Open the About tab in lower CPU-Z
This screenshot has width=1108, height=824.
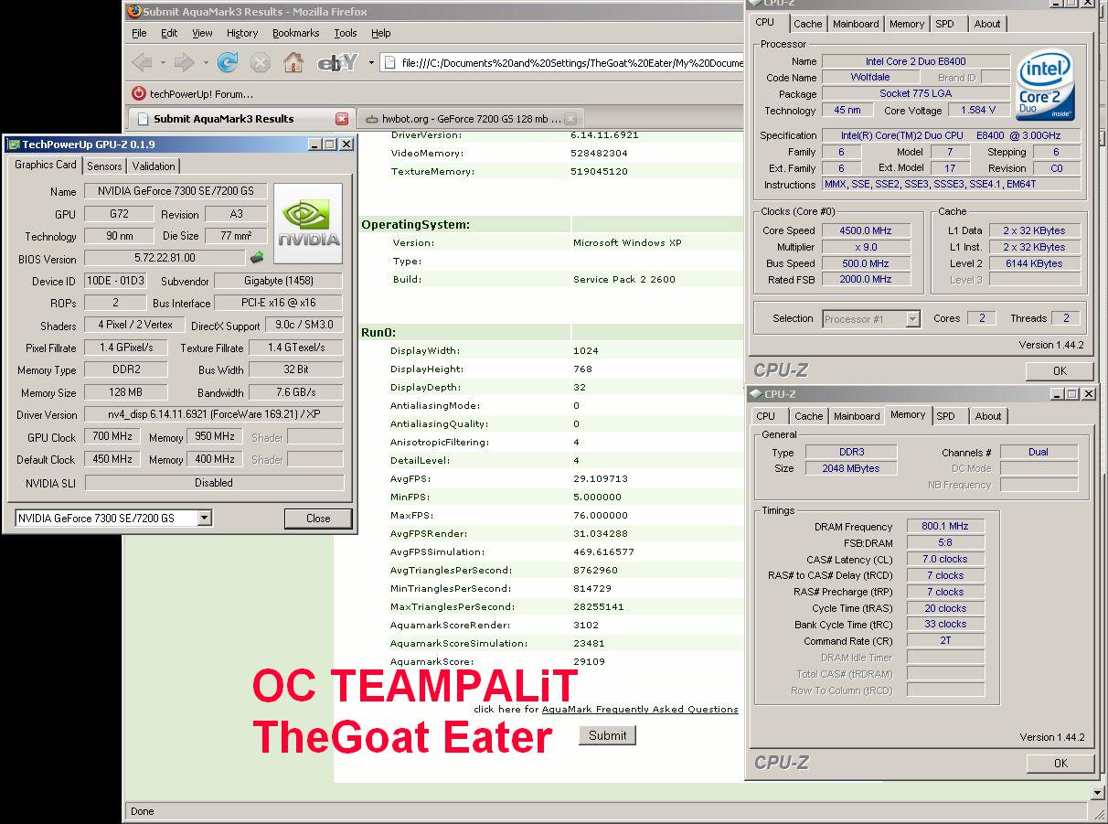click(988, 416)
